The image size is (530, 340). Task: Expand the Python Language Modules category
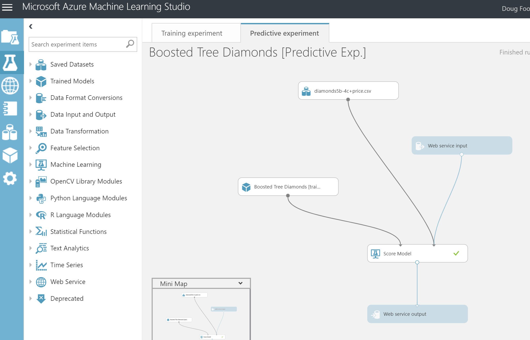pos(30,198)
